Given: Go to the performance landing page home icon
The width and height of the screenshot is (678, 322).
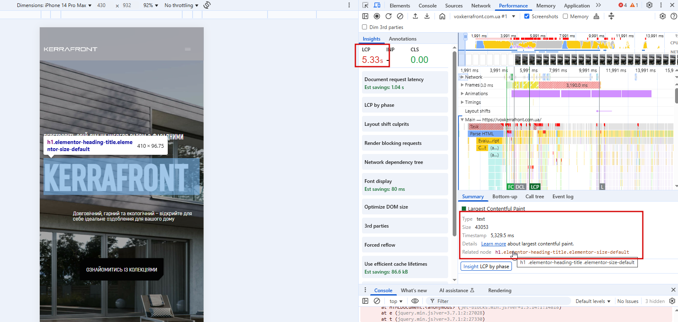Looking at the screenshot, I should [442, 16].
